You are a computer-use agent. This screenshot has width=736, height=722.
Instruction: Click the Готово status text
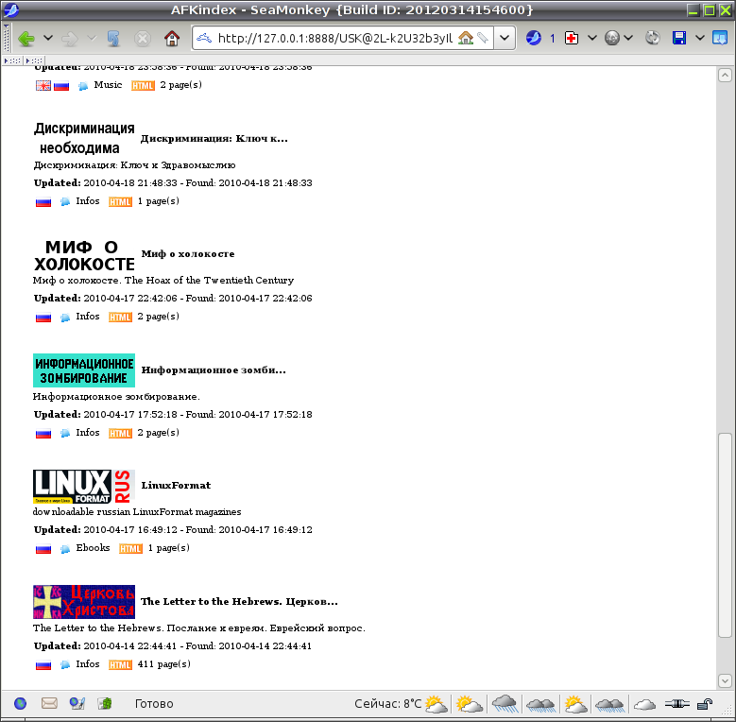point(154,704)
